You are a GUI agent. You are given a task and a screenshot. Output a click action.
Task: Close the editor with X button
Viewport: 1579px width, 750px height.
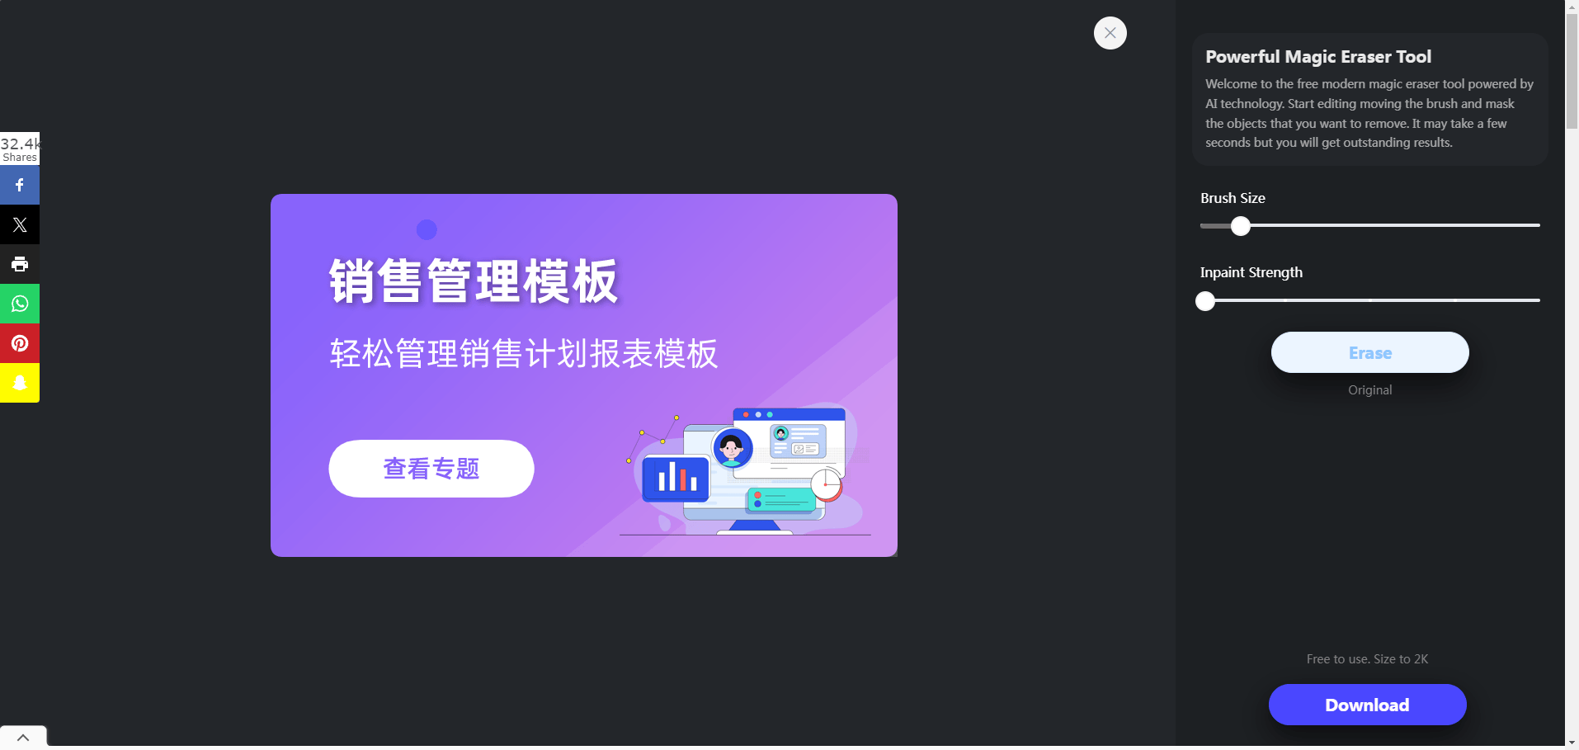tap(1110, 33)
